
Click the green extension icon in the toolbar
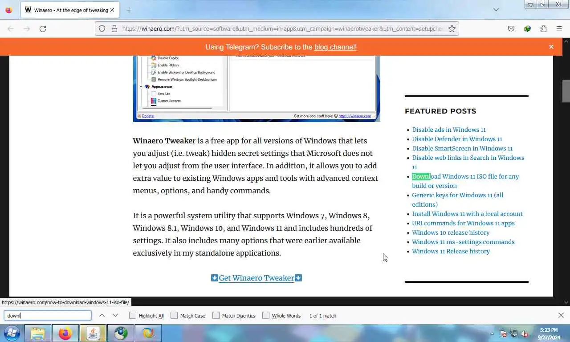click(527, 28)
